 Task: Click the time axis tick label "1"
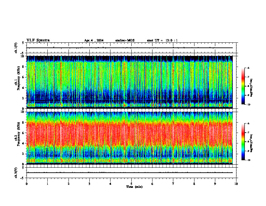click(x=47, y=184)
